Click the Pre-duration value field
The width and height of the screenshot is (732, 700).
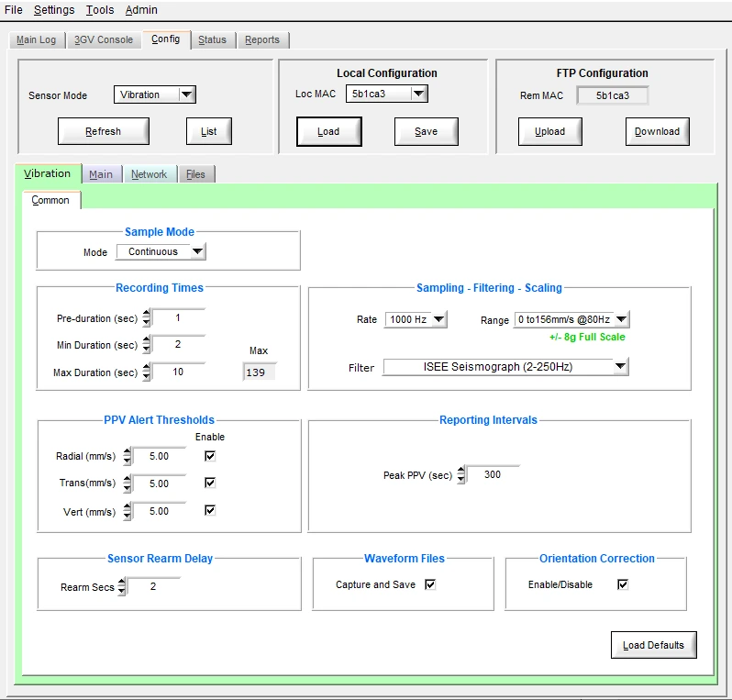[x=178, y=318]
